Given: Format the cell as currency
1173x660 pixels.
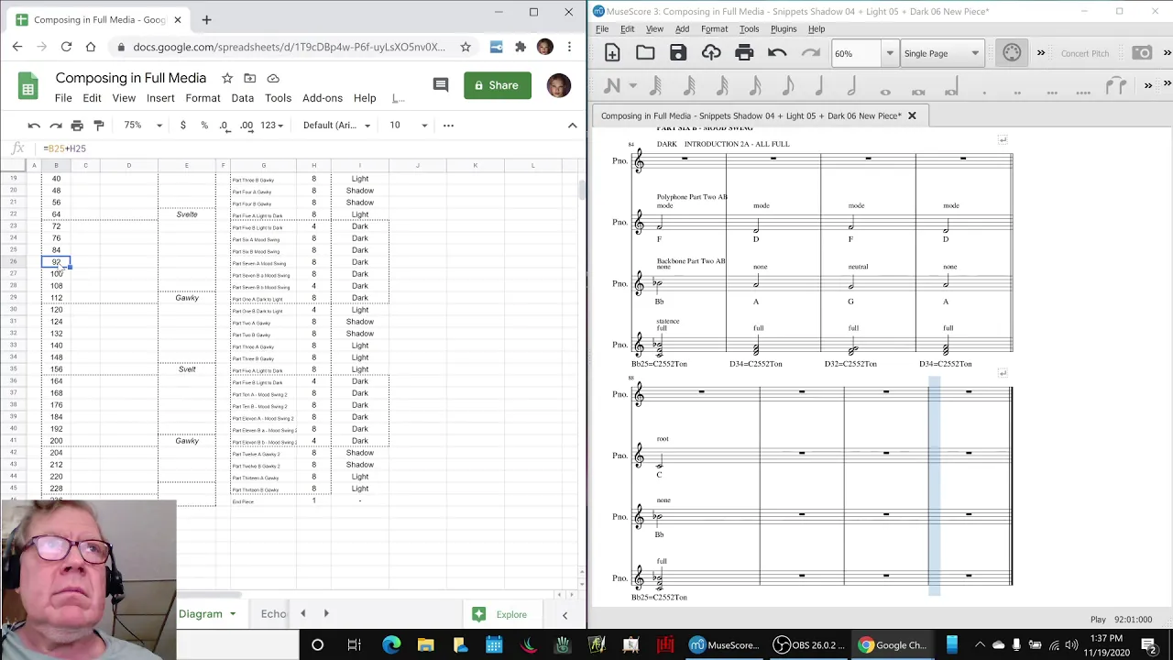Looking at the screenshot, I should coord(183,125).
